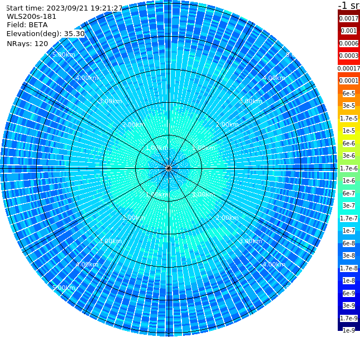The height and width of the screenshot is (337, 360).
Task: Click the 0.0017 colorbar label
Action: (x=349, y=18)
